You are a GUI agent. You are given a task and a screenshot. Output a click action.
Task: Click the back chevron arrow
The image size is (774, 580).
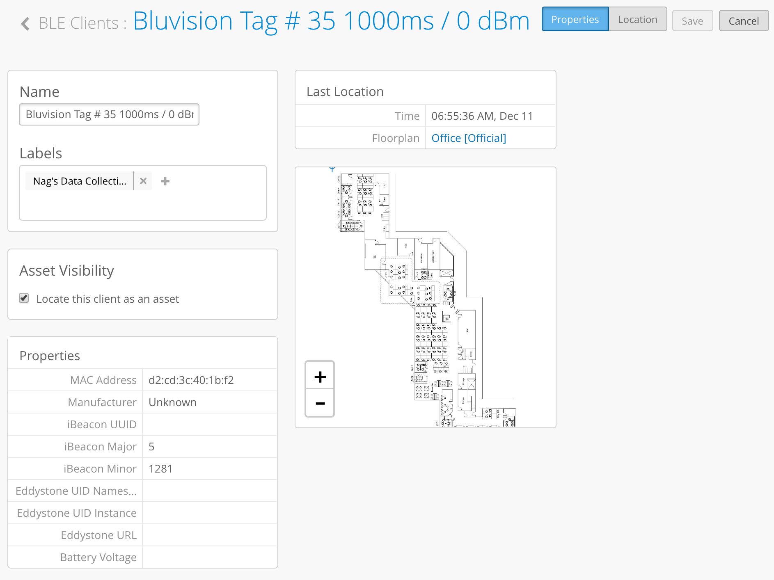pos(25,23)
